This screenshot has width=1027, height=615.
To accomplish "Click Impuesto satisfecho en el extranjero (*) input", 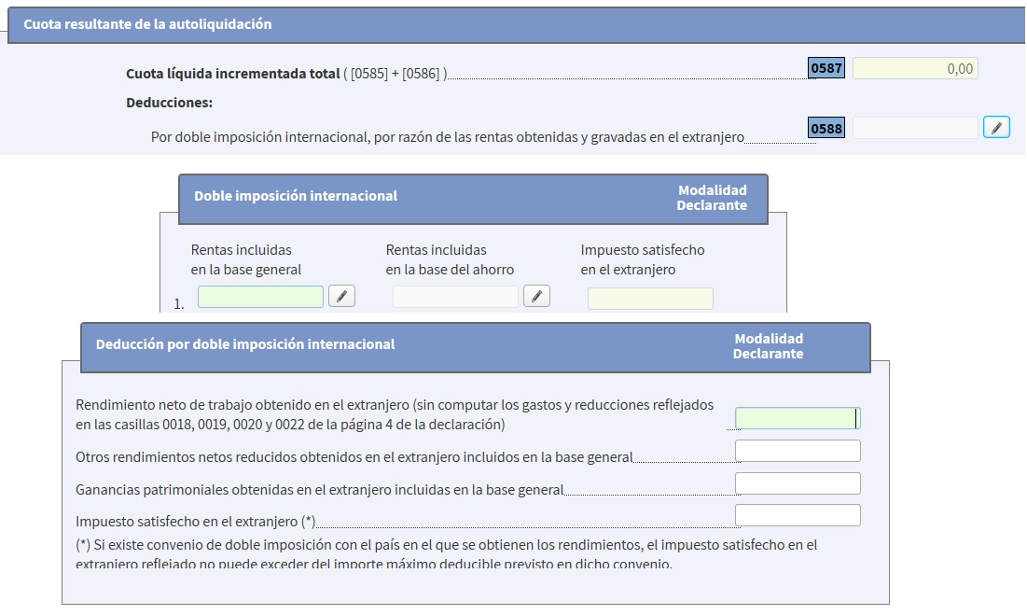I will pyautogui.click(x=797, y=515).
